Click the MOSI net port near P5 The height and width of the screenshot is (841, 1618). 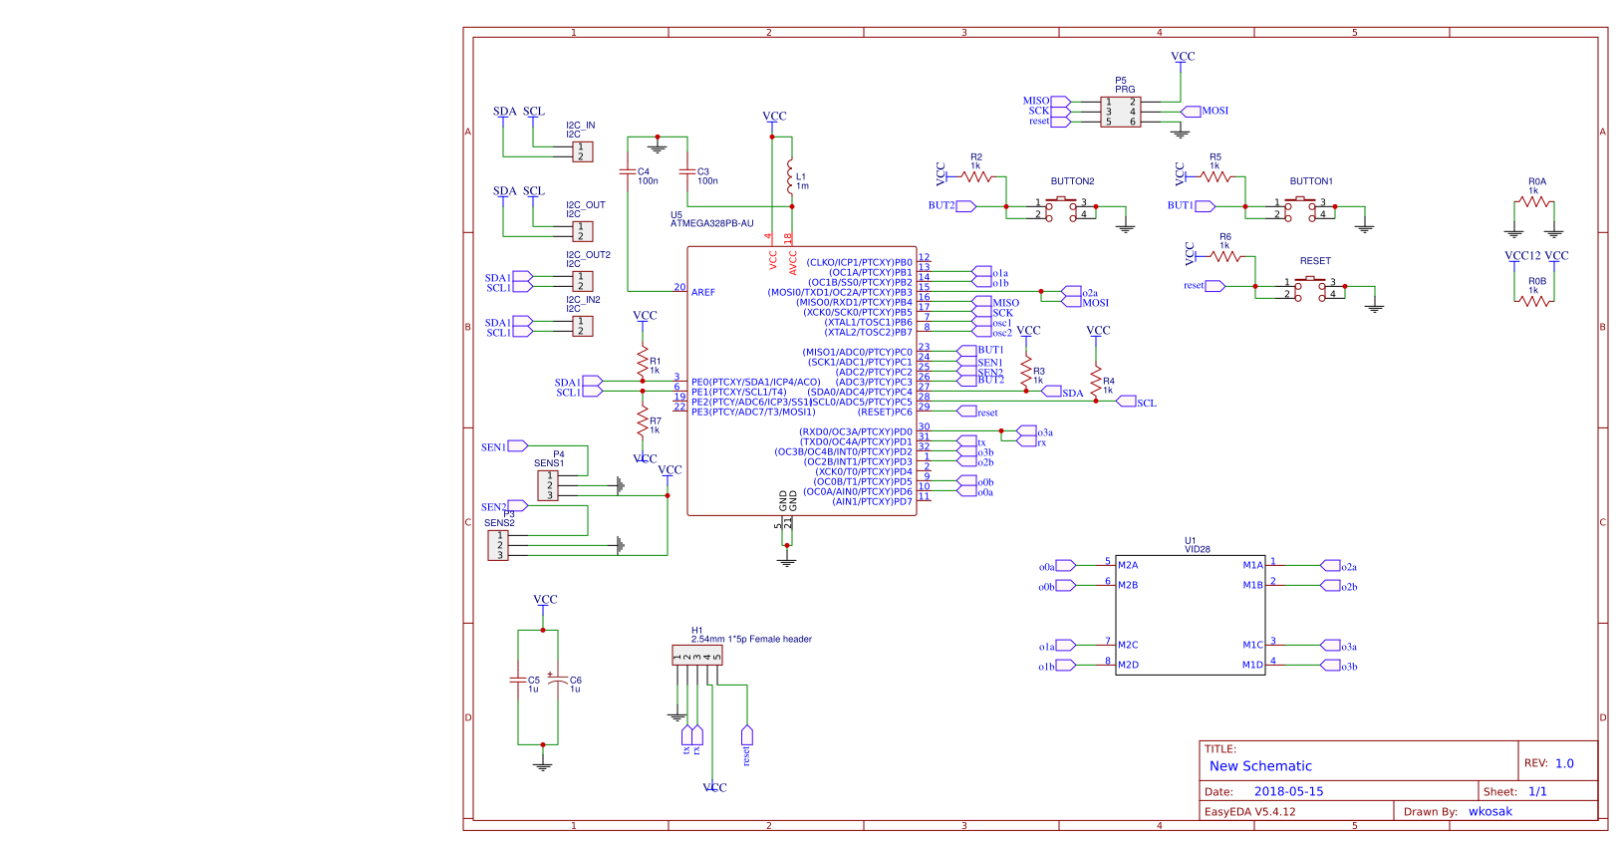pos(1206,111)
